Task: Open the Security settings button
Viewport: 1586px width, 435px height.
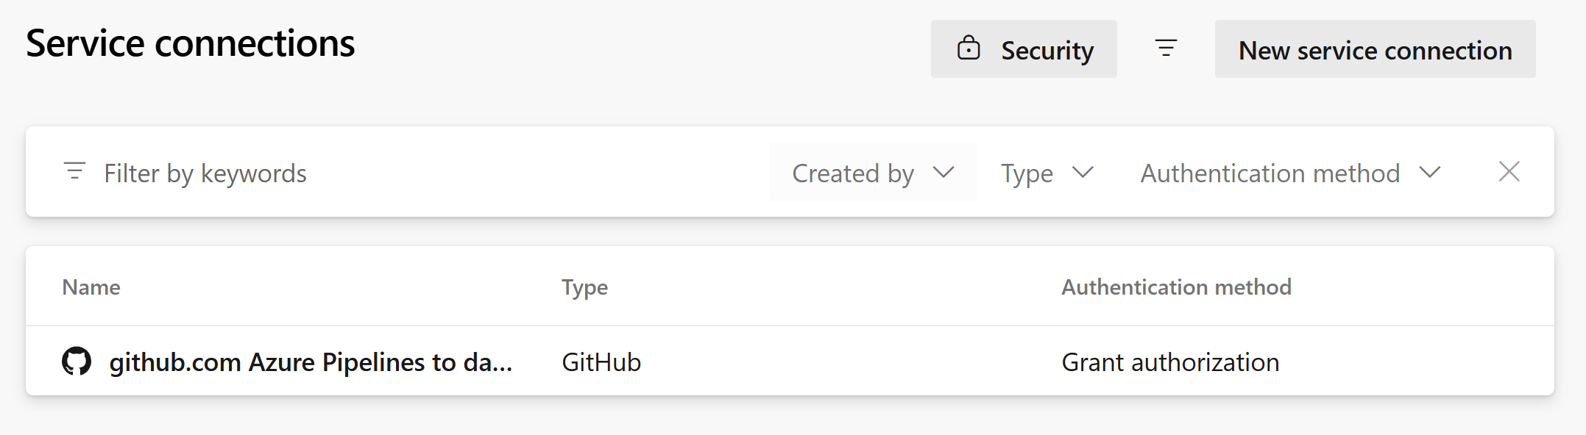Action: tap(1024, 49)
